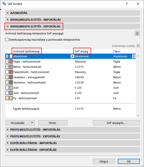Click the help question mark in title bar
144x167 pixels.
127,4
